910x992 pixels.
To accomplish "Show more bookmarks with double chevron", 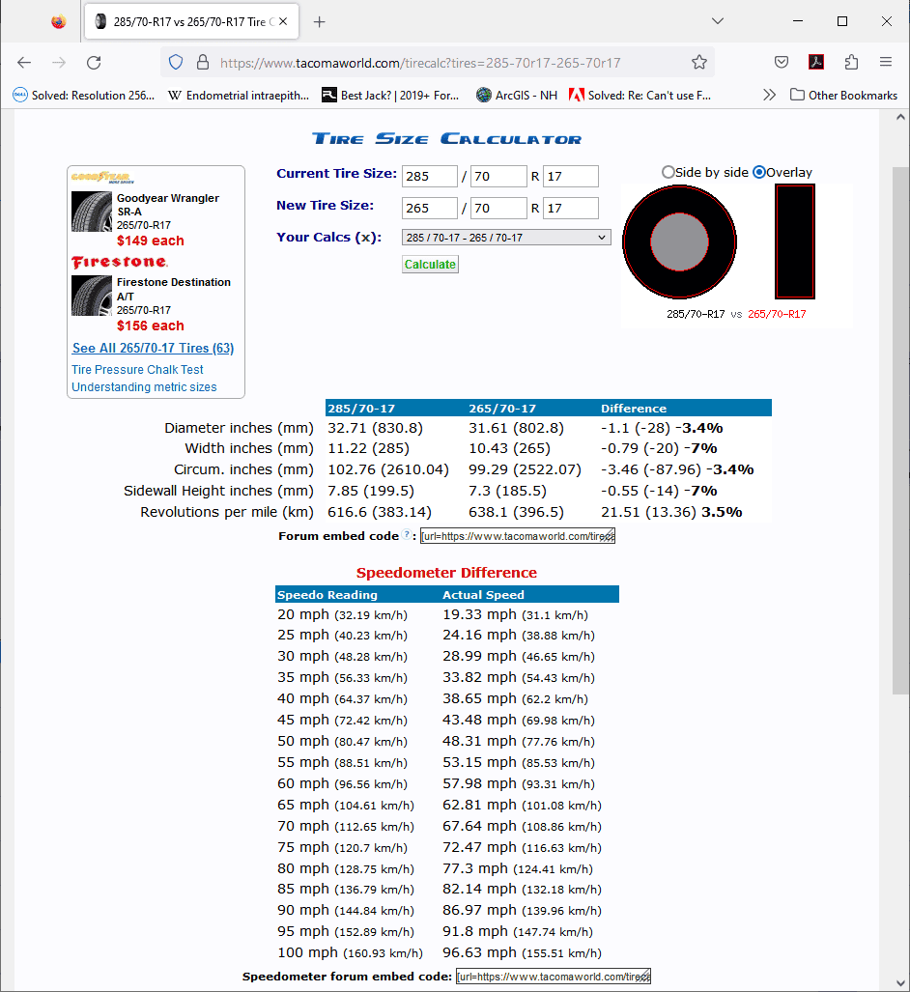I will 769,95.
